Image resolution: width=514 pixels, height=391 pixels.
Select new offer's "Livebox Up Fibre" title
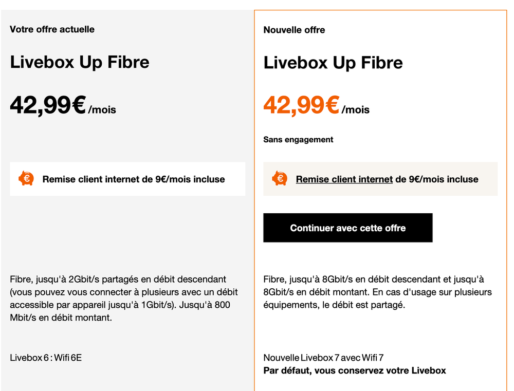pyautogui.click(x=333, y=63)
